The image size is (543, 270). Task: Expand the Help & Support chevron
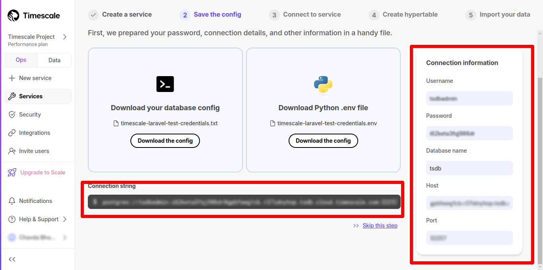pyautogui.click(x=65, y=219)
